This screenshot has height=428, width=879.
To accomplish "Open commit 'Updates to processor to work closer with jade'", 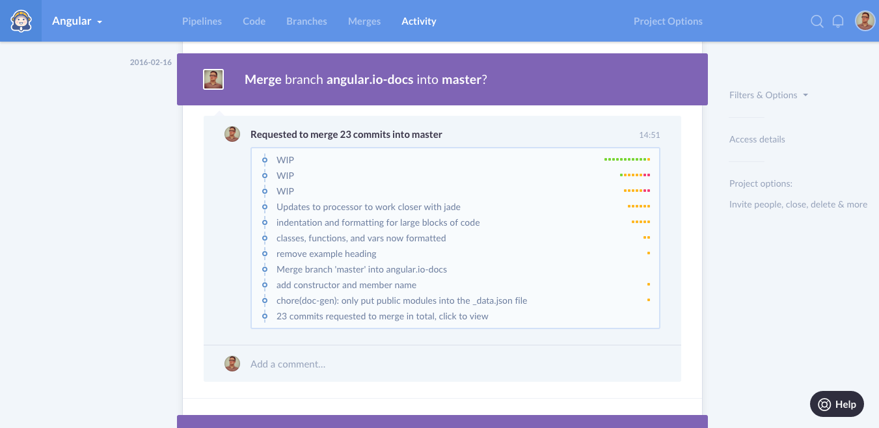I will (x=368, y=207).
